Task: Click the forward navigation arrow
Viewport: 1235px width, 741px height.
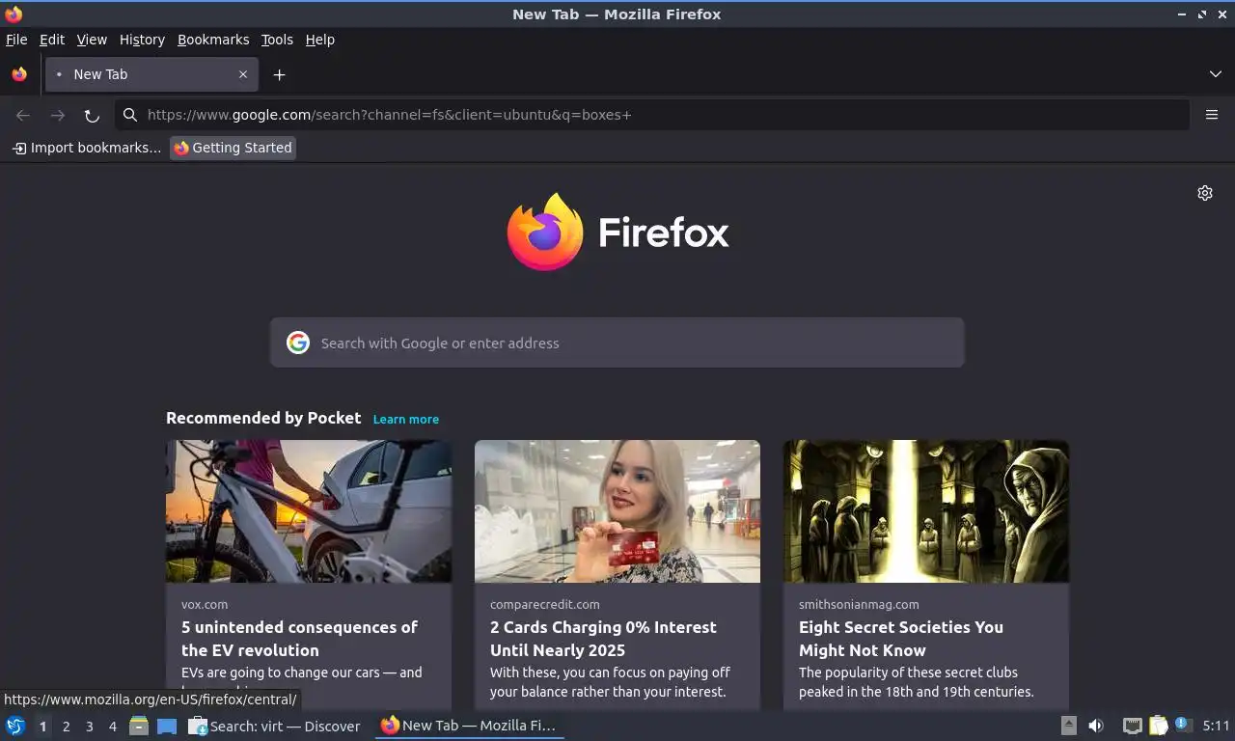Action: pyautogui.click(x=58, y=116)
